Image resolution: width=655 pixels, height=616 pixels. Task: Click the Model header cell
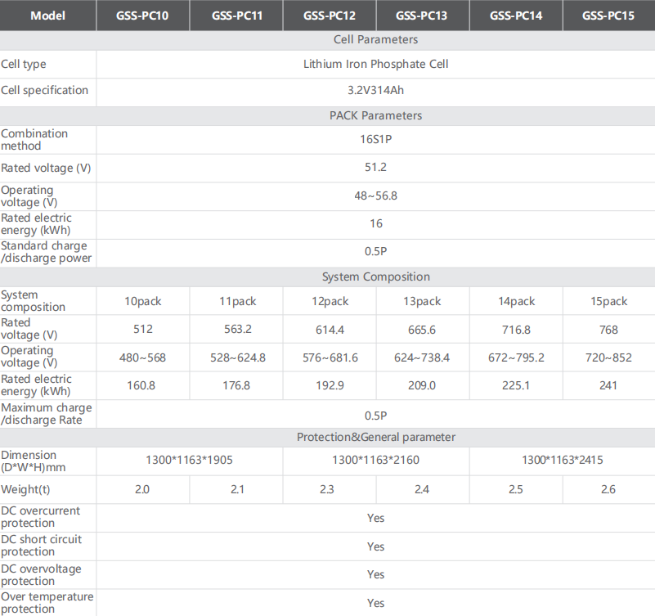(x=47, y=16)
